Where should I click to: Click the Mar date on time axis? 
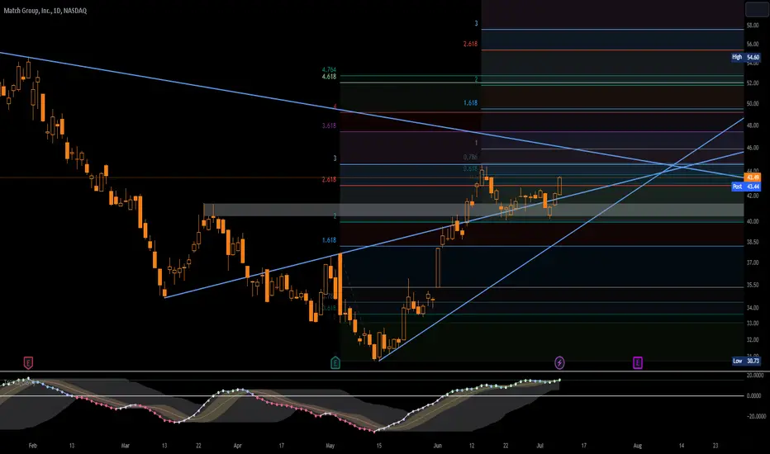pyautogui.click(x=126, y=446)
